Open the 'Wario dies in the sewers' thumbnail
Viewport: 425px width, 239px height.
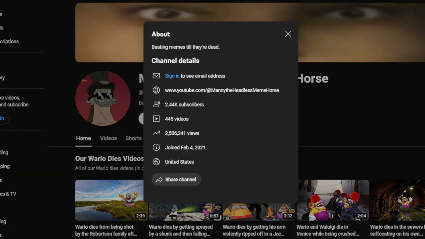click(x=397, y=200)
